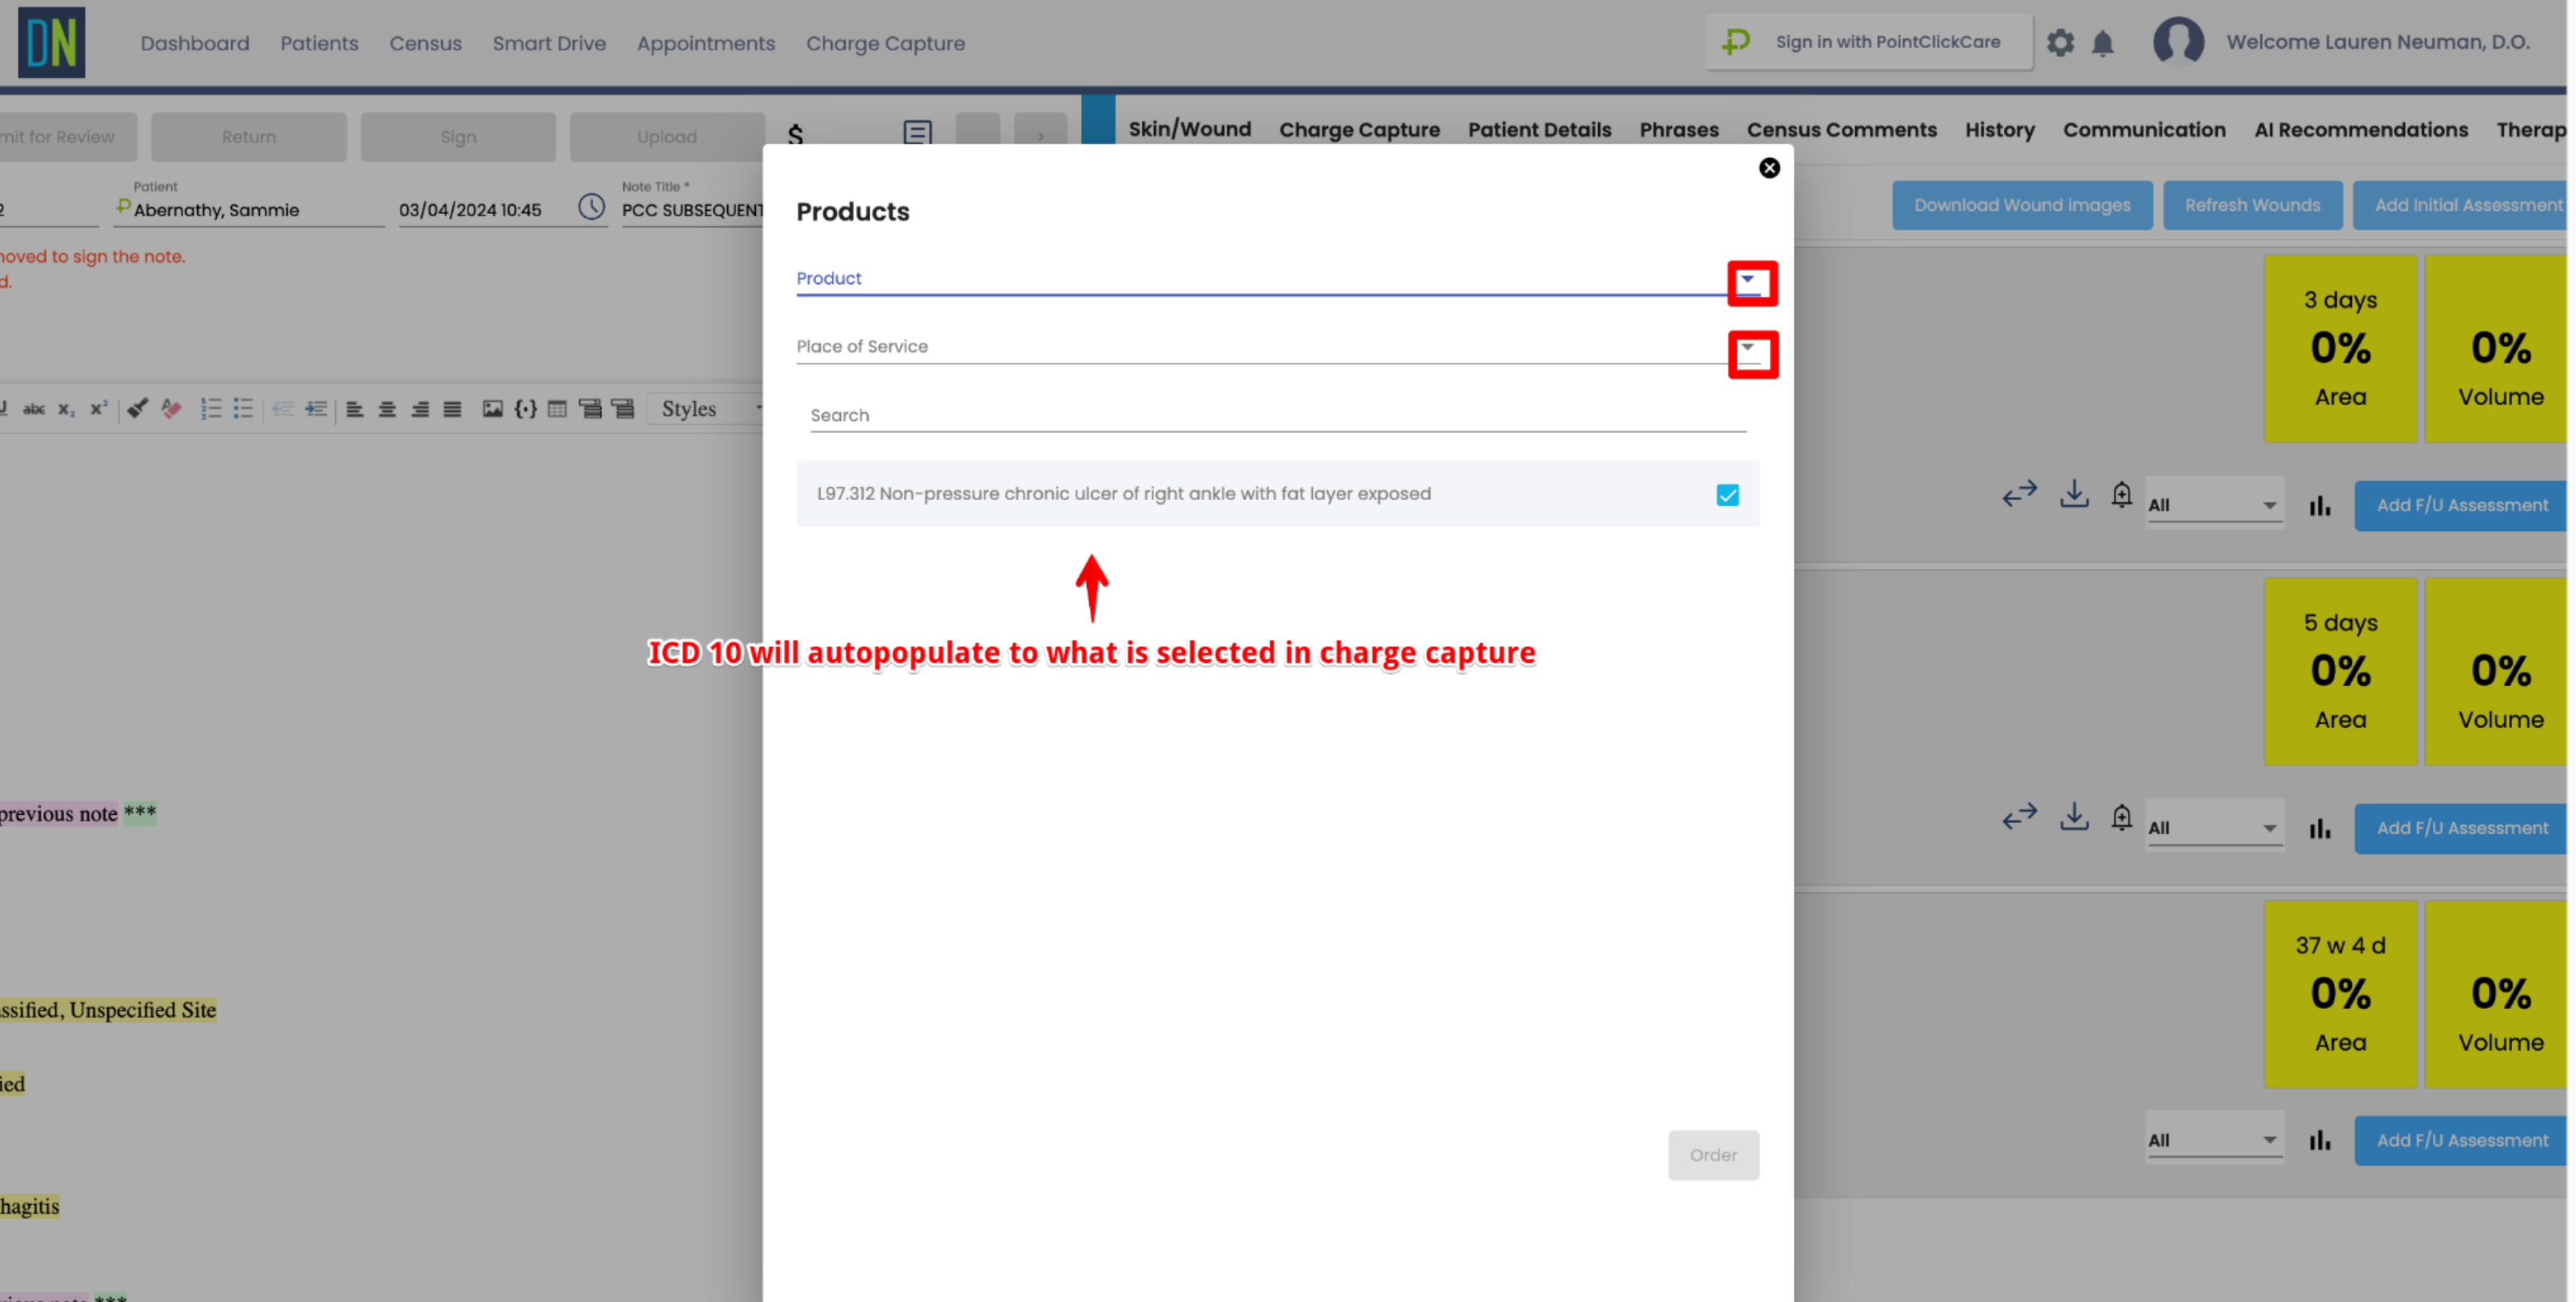The image size is (2576, 1302).
Task: Click the dollar sign billing icon
Action: coord(795,134)
